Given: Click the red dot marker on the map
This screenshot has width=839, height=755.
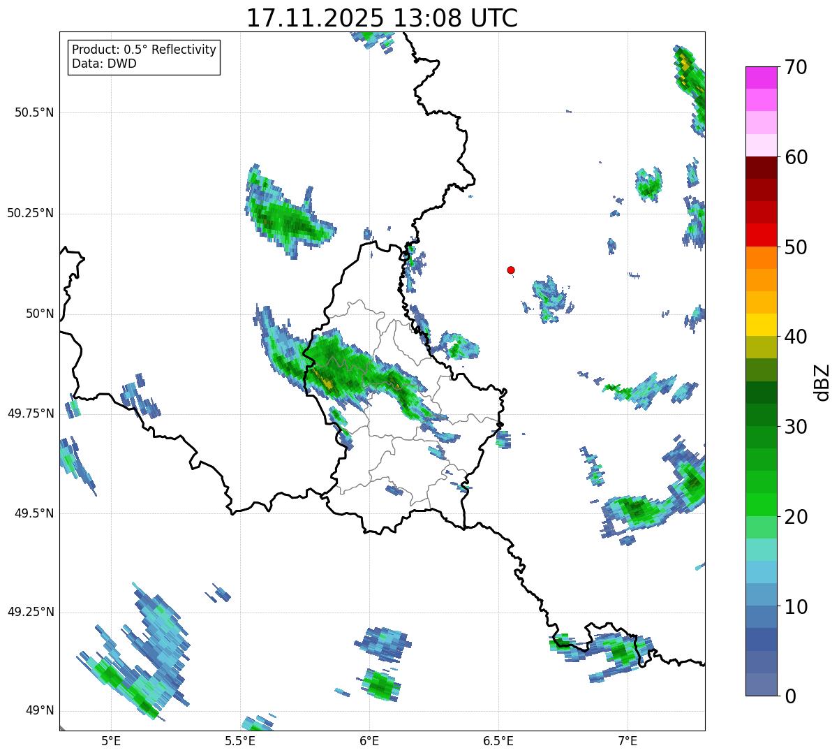Looking at the screenshot, I should tap(511, 270).
